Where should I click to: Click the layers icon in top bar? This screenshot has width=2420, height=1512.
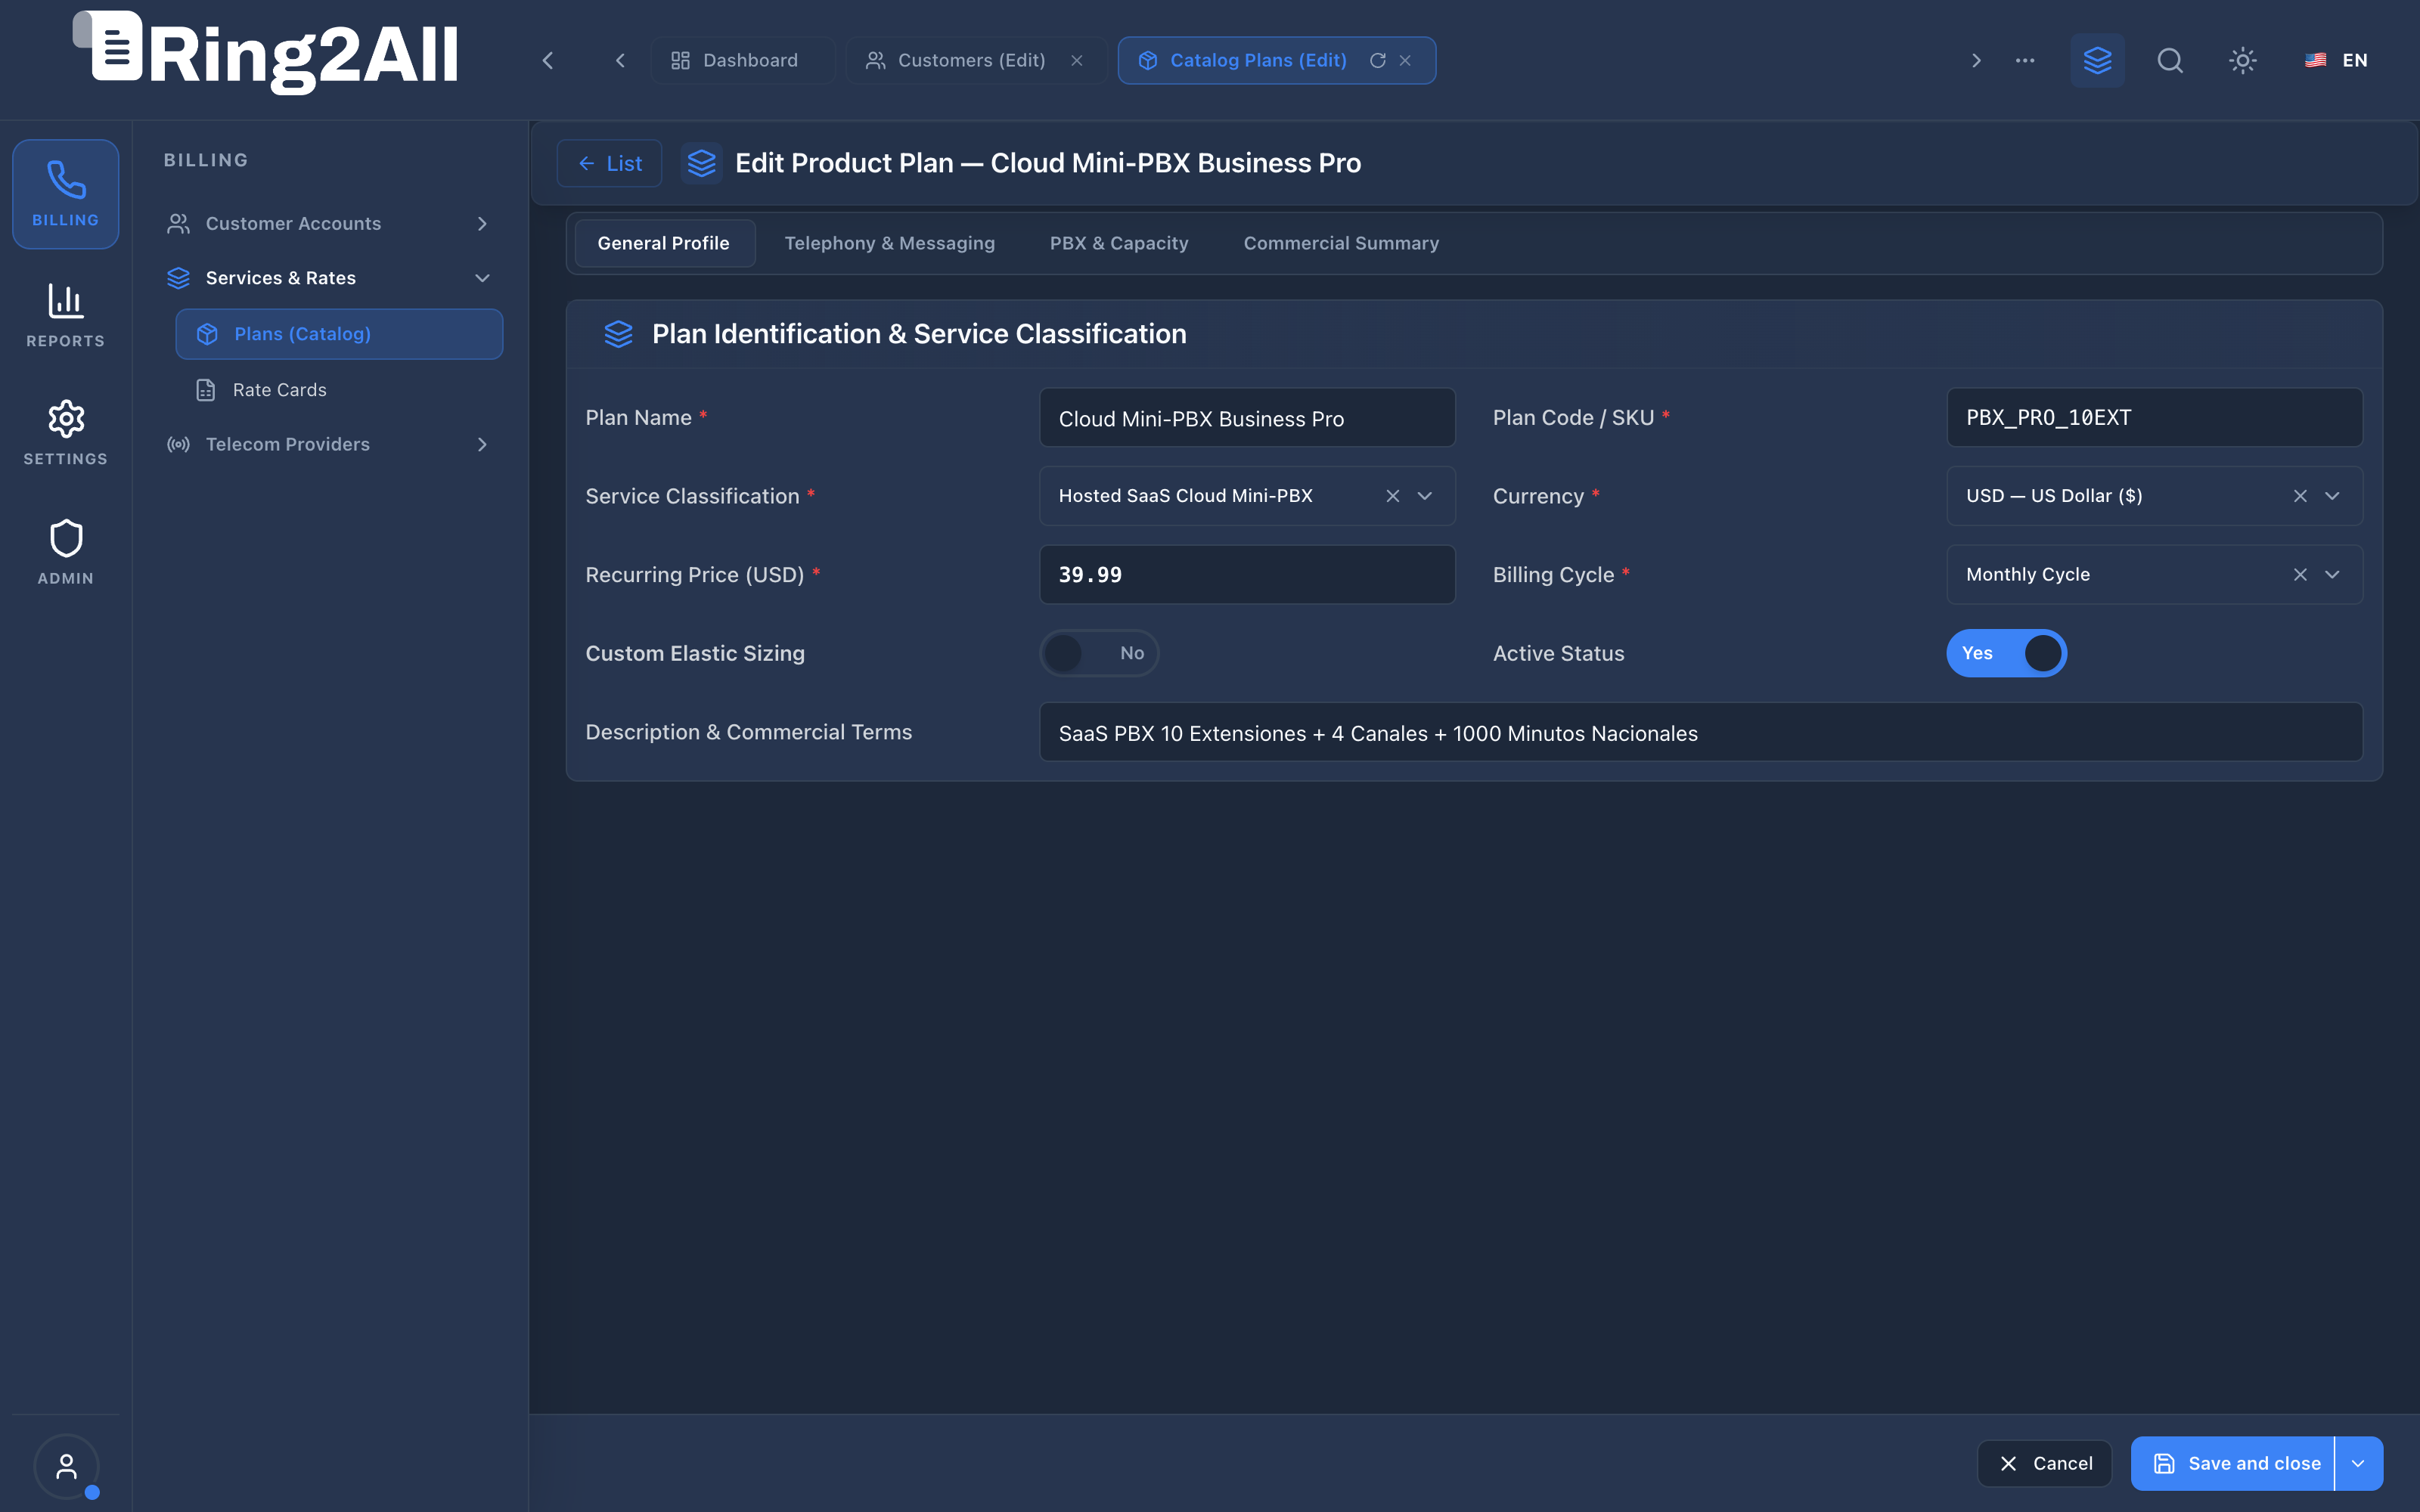pyautogui.click(x=2098, y=61)
